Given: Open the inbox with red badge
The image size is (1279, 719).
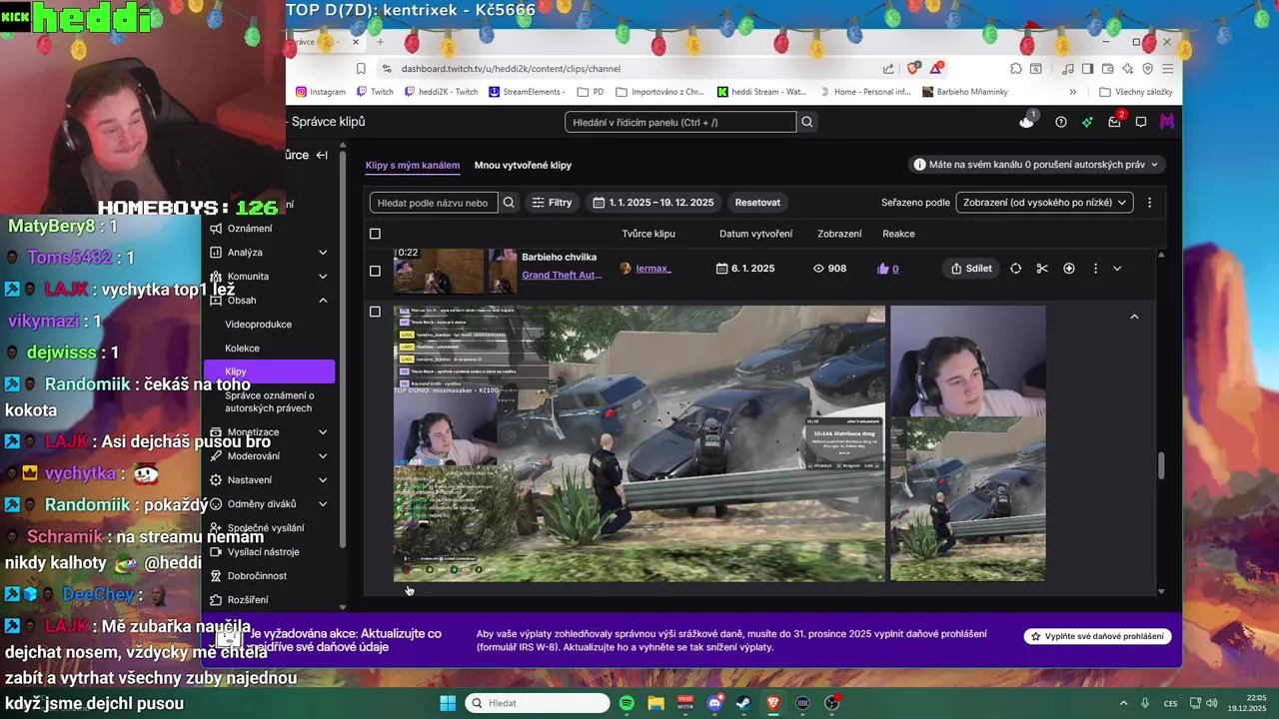Looking at the screenshot, I should (x=1115, y=121).
